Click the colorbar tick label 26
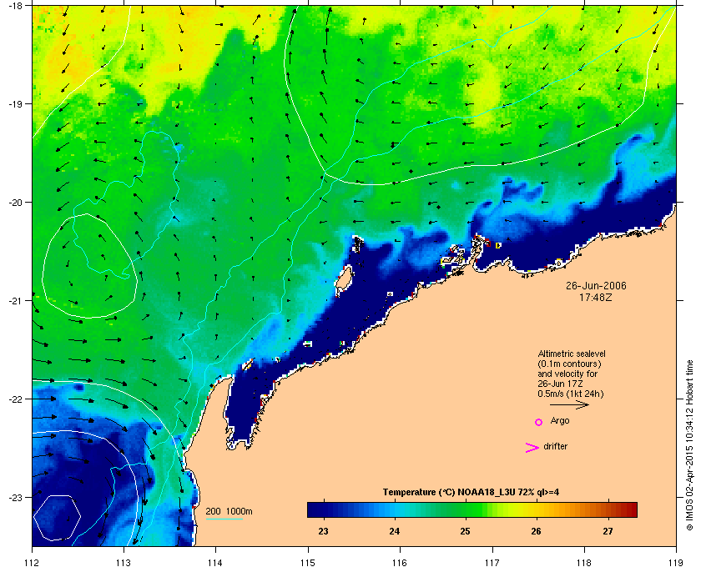Image resolution: width=701 pixels, height=567 pixels. tap(536, 531)
